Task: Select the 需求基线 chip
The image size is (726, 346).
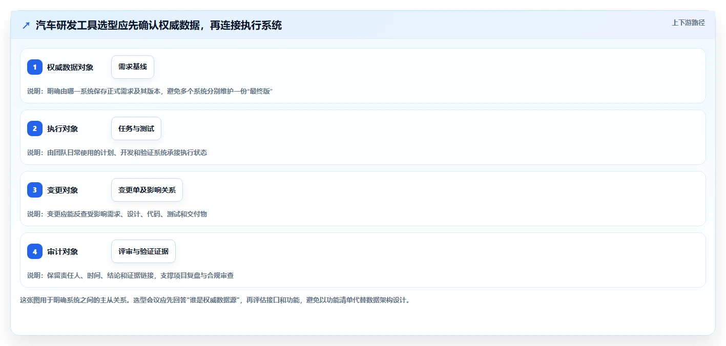Action: (x=133, y=67)
